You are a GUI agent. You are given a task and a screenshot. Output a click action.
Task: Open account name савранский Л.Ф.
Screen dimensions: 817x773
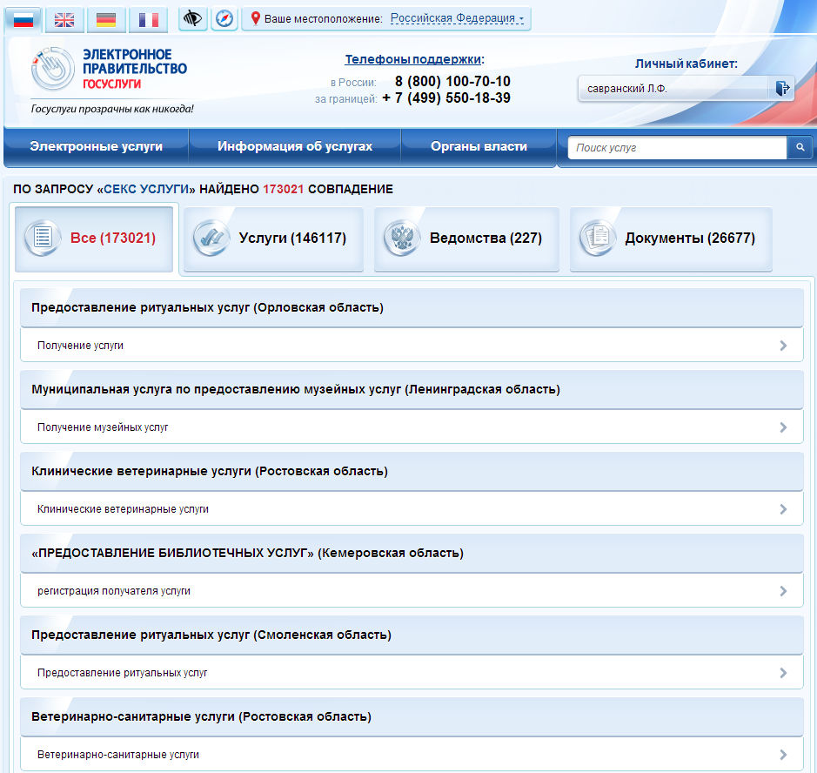coord(627,89)
